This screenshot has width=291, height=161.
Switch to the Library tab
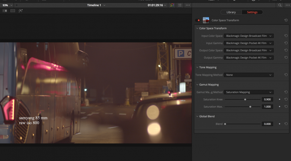231,12
